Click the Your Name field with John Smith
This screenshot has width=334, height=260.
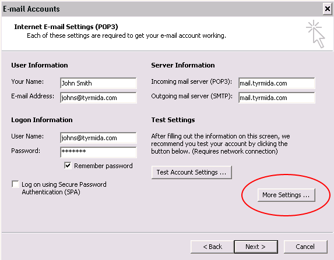tap(98, 83)
